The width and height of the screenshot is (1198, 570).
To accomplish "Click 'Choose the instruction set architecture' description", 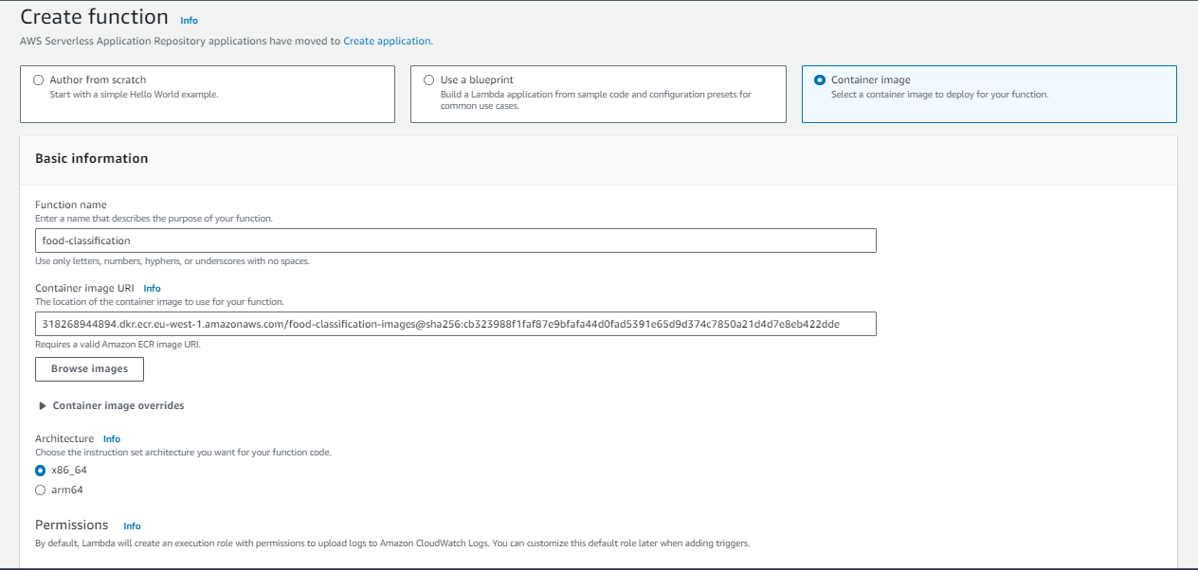I will 183,453.
